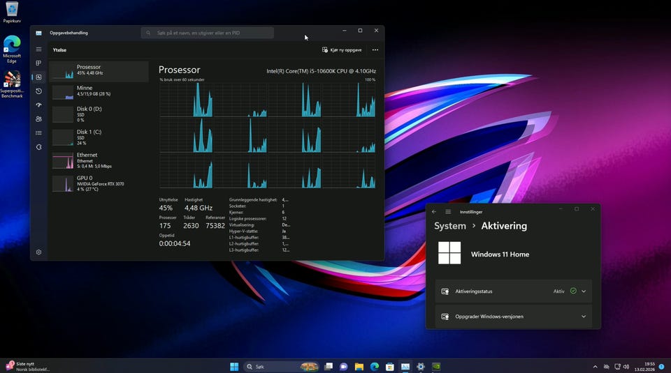
Task: Open the Processes page in Task Manager sidebar
Action: 38,63
